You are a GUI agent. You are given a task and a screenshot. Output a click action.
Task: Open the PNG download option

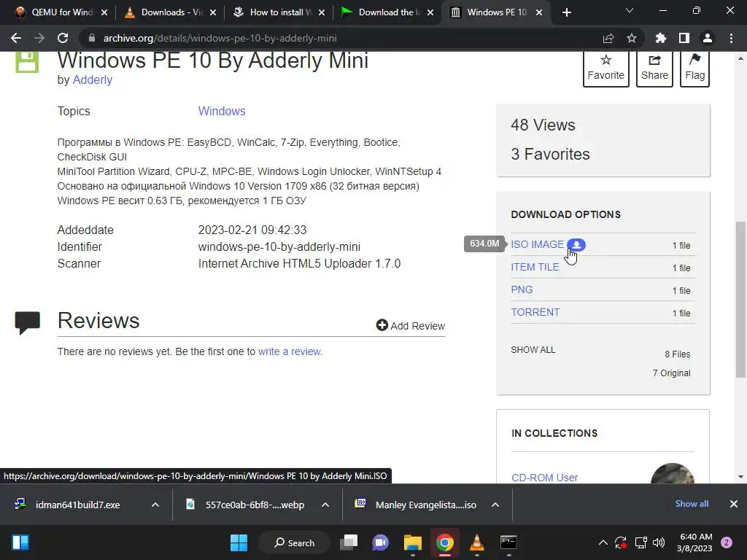pyautogui.click(x=522, y=289)
